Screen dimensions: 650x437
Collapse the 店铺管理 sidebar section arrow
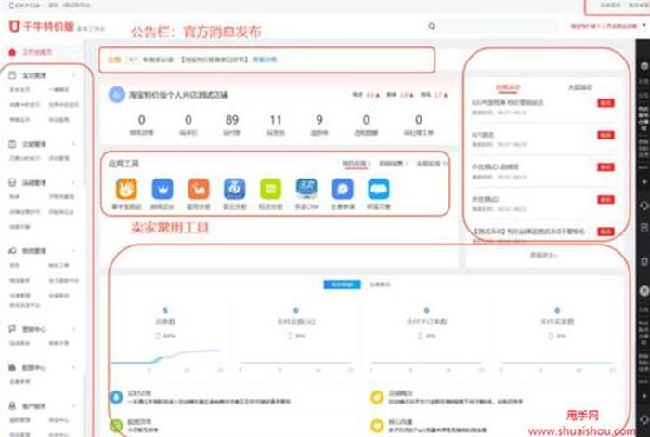(x=74, y=182)
